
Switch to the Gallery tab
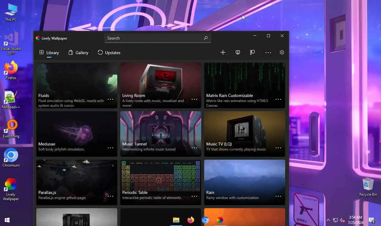click(x=78, y=53)
